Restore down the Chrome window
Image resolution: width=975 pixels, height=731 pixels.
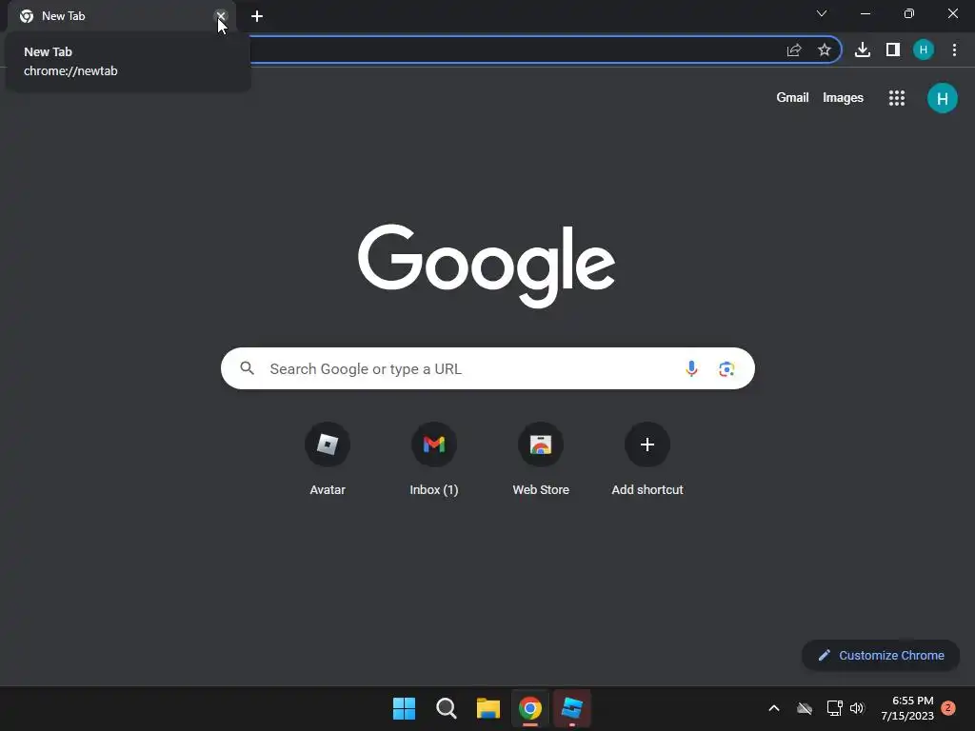coord(909,13)
